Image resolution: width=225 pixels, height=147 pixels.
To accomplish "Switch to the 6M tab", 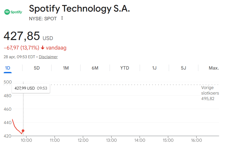I will [x=95, y=68].
